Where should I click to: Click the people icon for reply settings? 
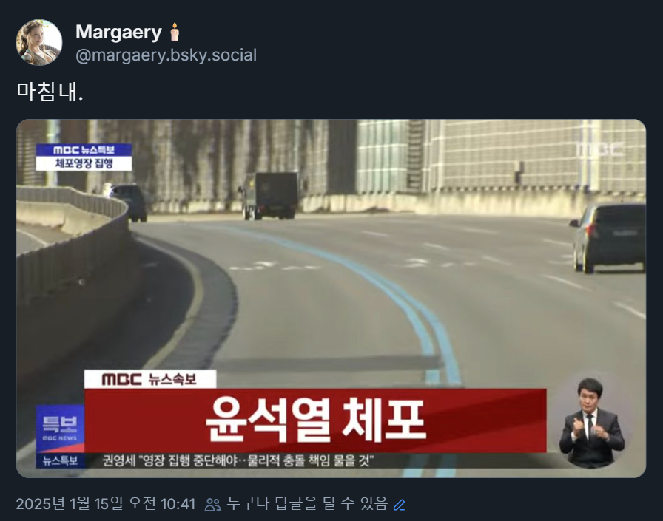(x=212, y=505)
